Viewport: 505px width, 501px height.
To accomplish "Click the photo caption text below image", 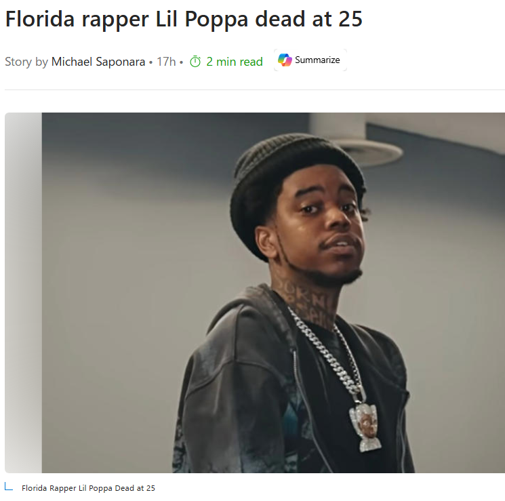I will 88,488.
